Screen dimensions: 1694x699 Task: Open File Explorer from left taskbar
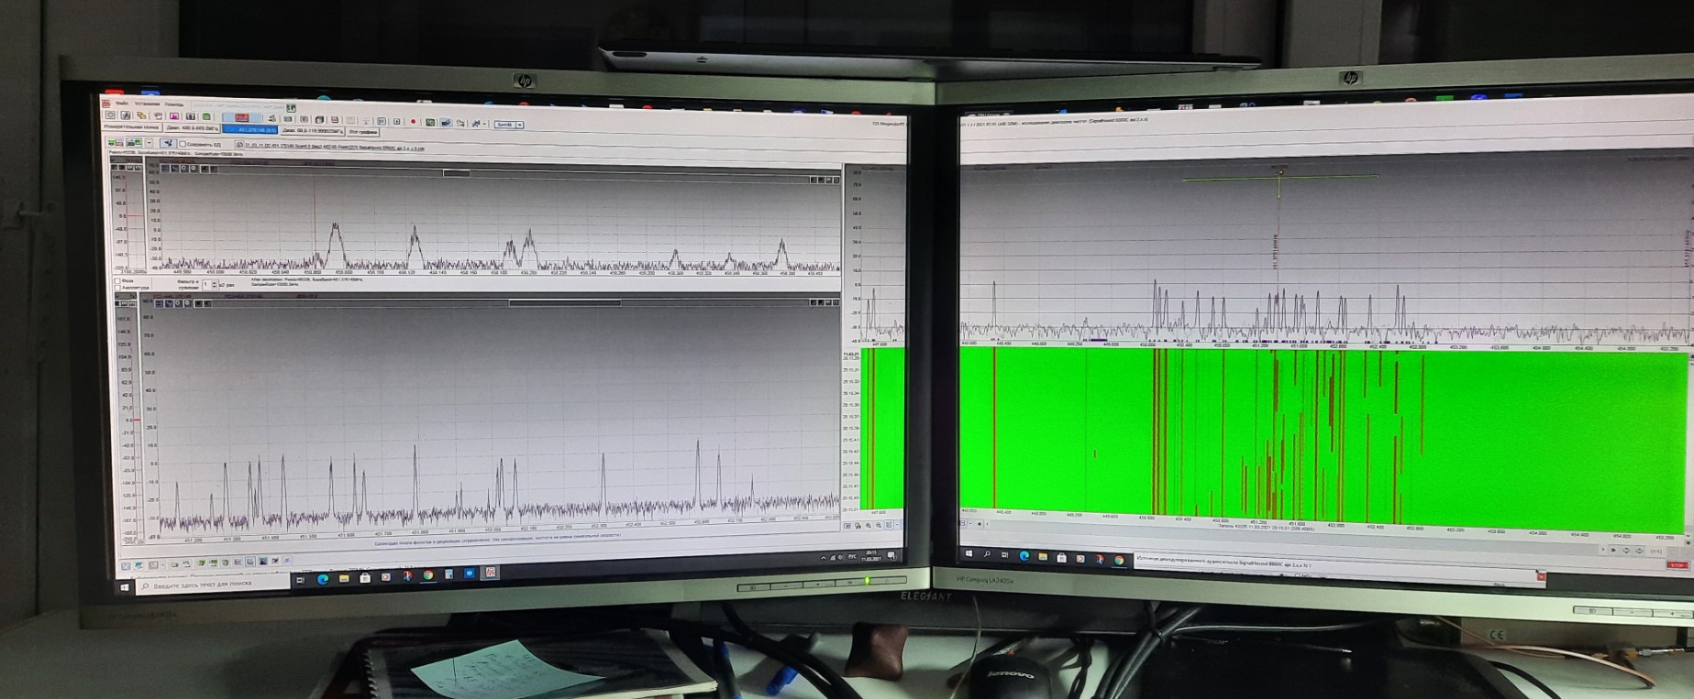pyautogui.click(x=344, y=579)
